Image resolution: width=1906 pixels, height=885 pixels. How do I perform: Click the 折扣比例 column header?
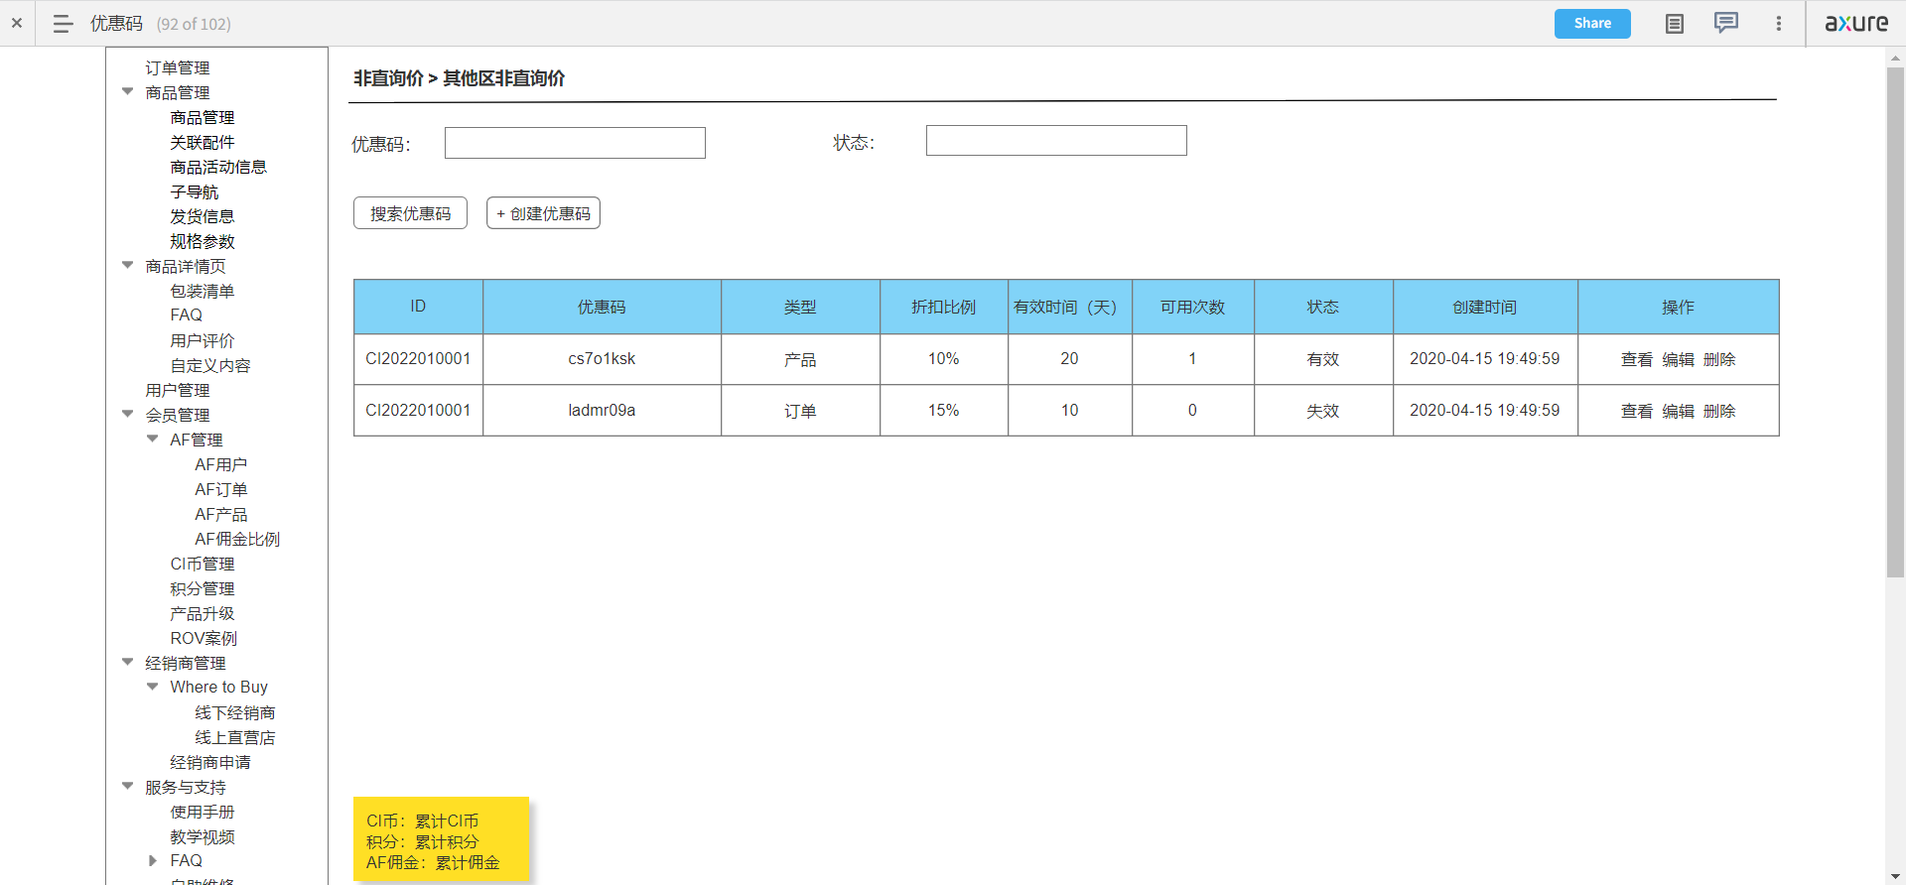click(x=944, y=307)
